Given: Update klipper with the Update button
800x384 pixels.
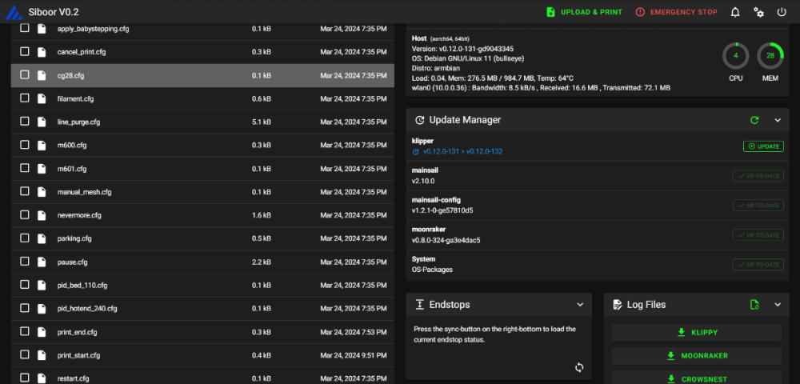Looking at the screenshot, I should coord(763,146).
